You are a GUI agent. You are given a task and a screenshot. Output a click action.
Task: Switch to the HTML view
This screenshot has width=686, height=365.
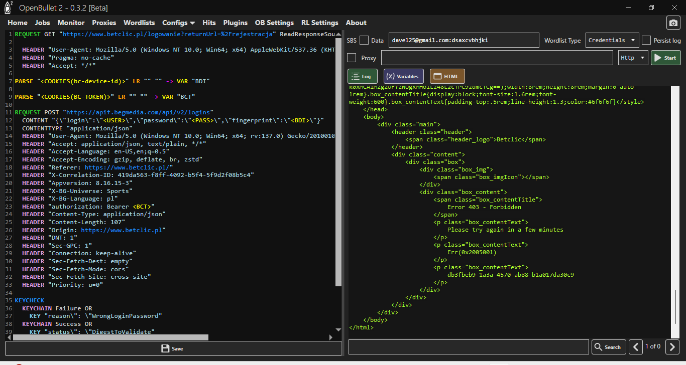coord(447,76)
